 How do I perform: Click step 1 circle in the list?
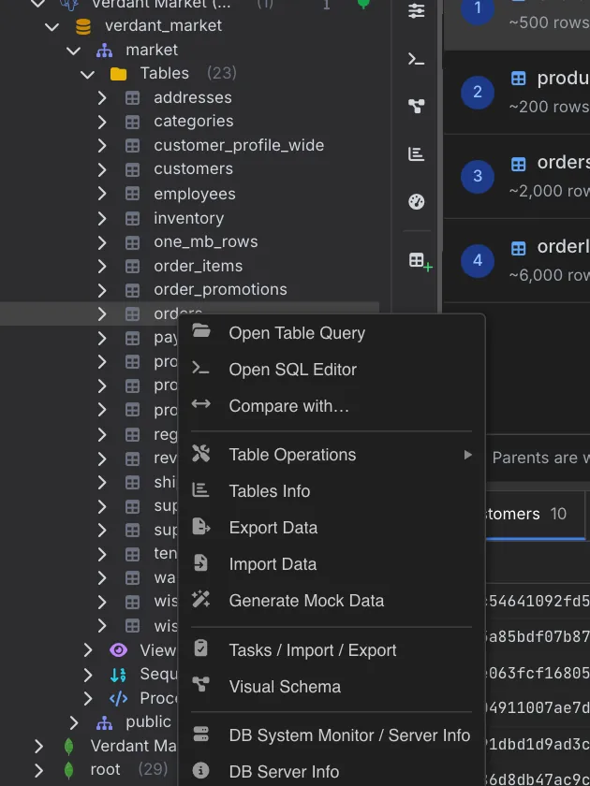[477, 8]
